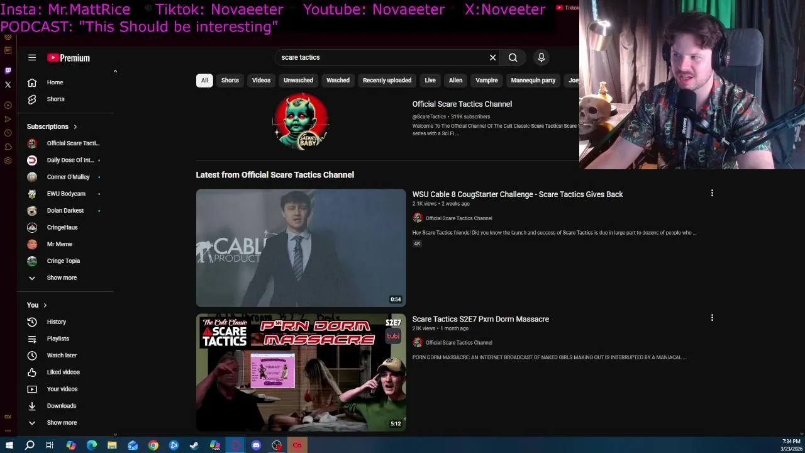Open Satan's Baby channel avatar

click(x=301, y=121)
